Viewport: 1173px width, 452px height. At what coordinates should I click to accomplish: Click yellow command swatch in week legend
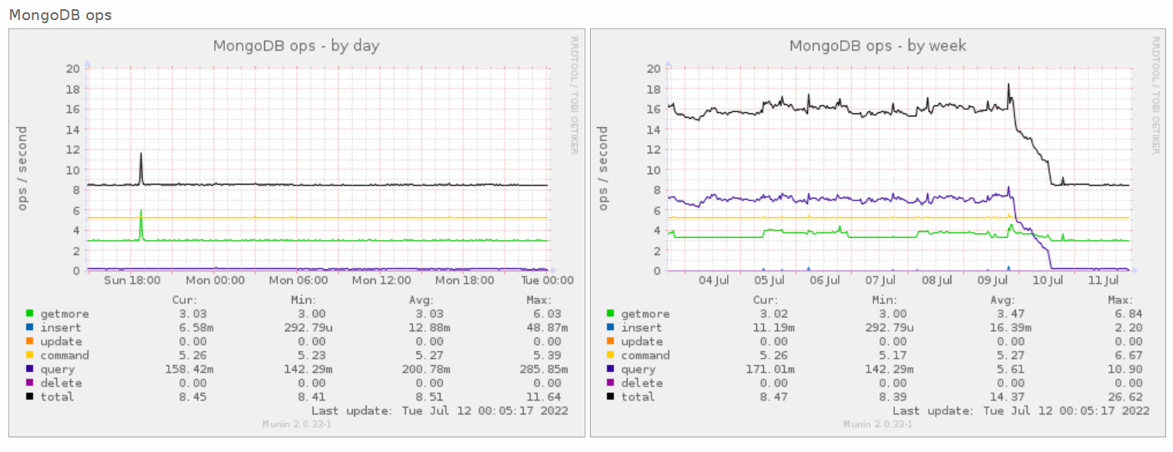tap(612, 355)
